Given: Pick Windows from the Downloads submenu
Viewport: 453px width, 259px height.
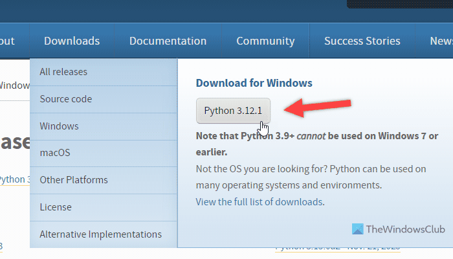Looking at the screenshot, I should (x=59, y=126).
